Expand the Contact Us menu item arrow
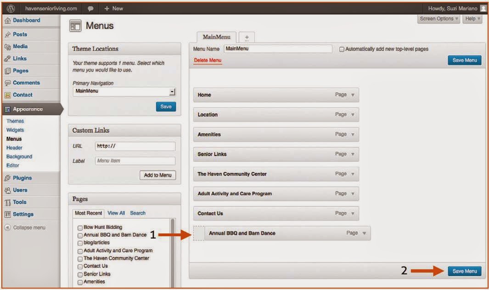This screenshot has height=290, width=489. coord(353,214)
